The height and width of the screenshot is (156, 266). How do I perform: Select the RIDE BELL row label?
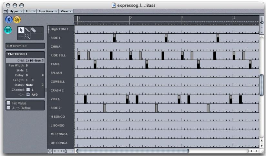58,55
